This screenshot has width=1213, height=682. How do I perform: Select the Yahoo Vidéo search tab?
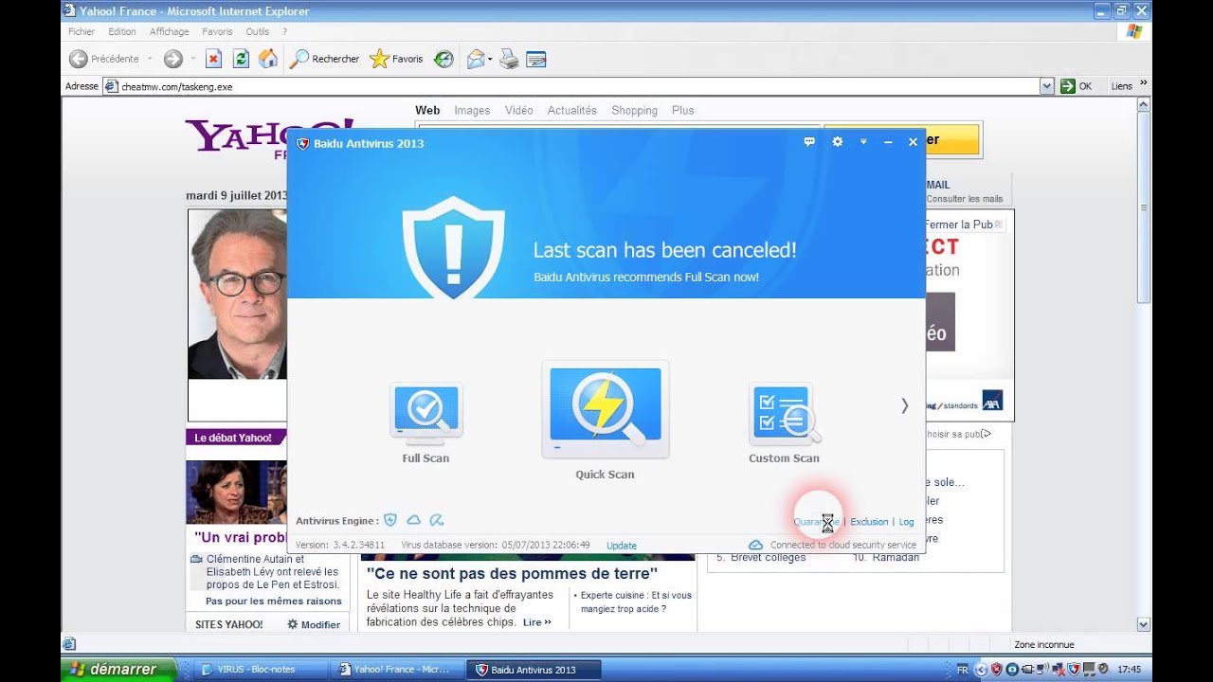coord(518,110)
